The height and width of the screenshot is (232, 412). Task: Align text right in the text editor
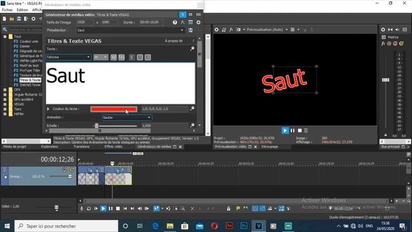point(147,57)
